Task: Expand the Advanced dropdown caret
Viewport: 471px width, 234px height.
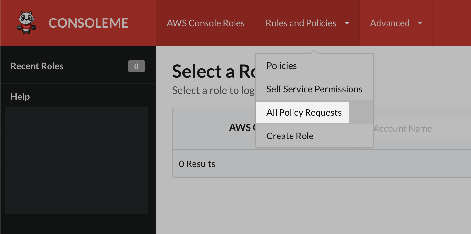Action: pos(420,23)
